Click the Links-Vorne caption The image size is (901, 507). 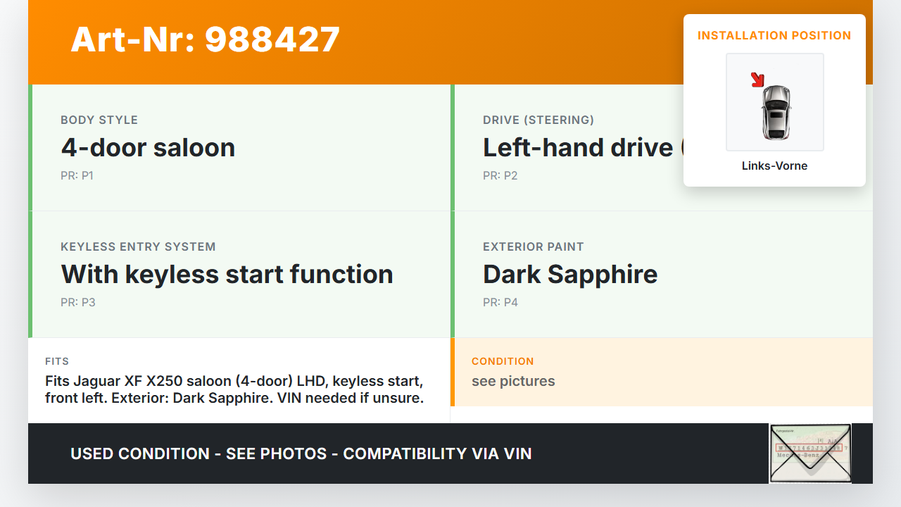tap(774, 166)
